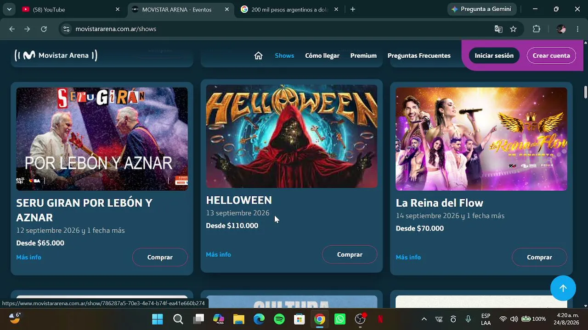
Task: Click the HELLOWEEN show title
Action: point(239,200)
